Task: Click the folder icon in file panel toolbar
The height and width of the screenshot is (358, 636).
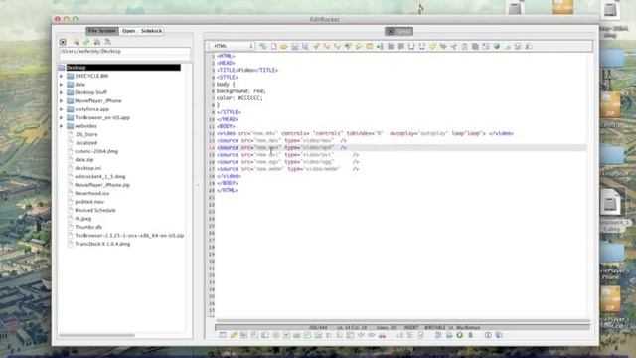Action: (76, 42)
